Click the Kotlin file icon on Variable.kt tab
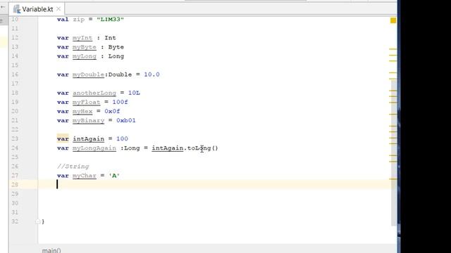This screenshot has width=451, height=253. pos(17,9)
